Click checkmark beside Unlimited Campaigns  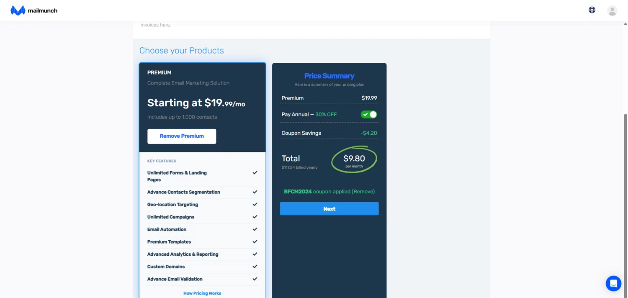(x=255, y=217)
